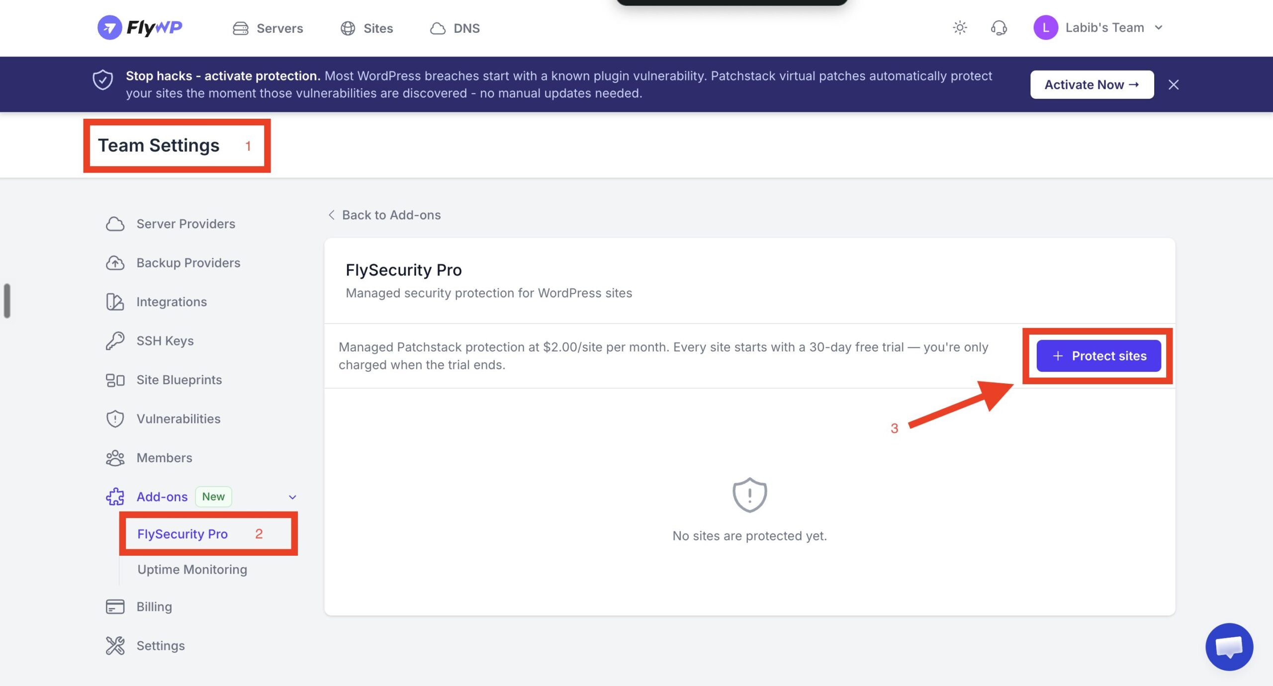The image size is (1273, 686).
Task: Click the empty-state shield alert icon
Action: [749, 495]
